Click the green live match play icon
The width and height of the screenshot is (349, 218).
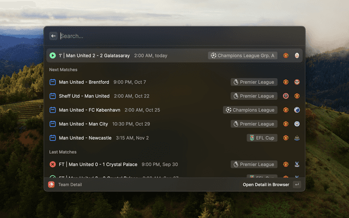tap(52, 56)
